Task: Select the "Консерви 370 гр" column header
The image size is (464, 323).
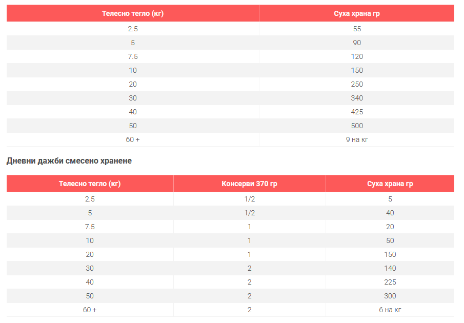Action: [x=249, y=184]
